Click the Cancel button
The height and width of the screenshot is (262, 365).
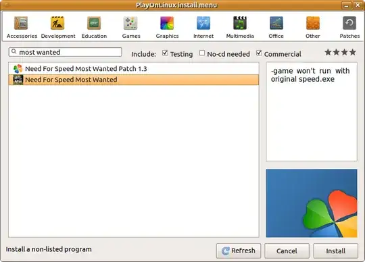point(287,251)
